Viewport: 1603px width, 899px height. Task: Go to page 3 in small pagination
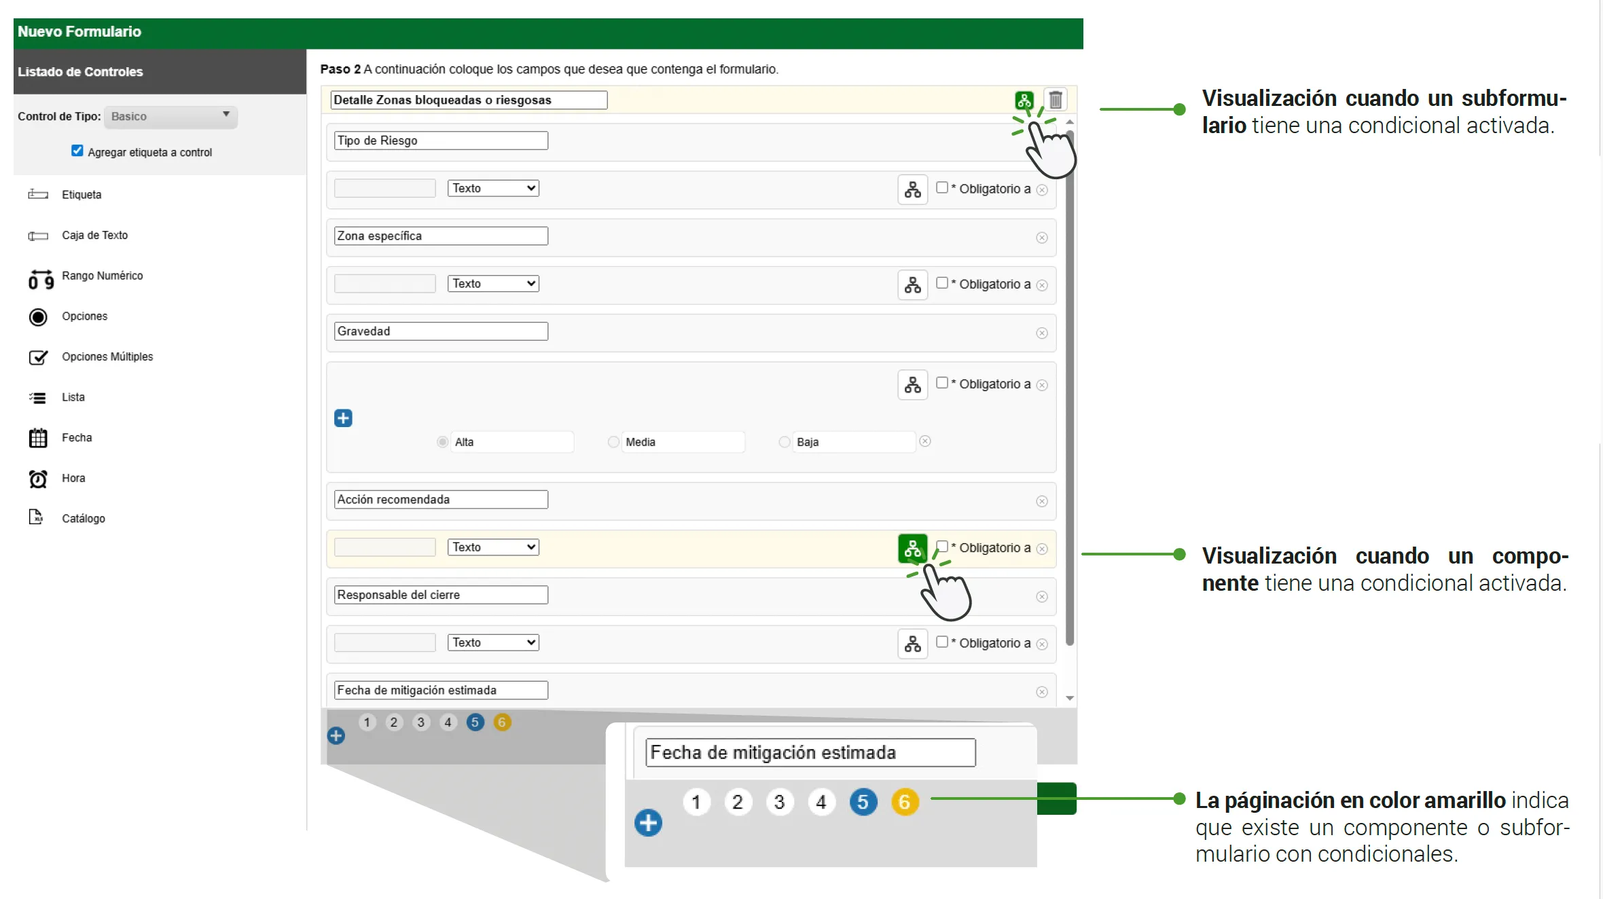(x=421, y=722)
